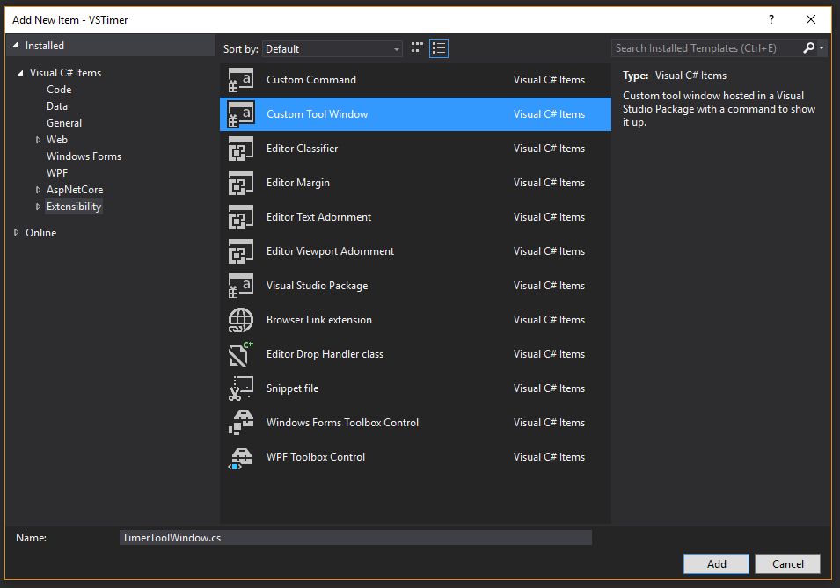Collapse the Installed section
840x588 pixels.
point(15,46)
